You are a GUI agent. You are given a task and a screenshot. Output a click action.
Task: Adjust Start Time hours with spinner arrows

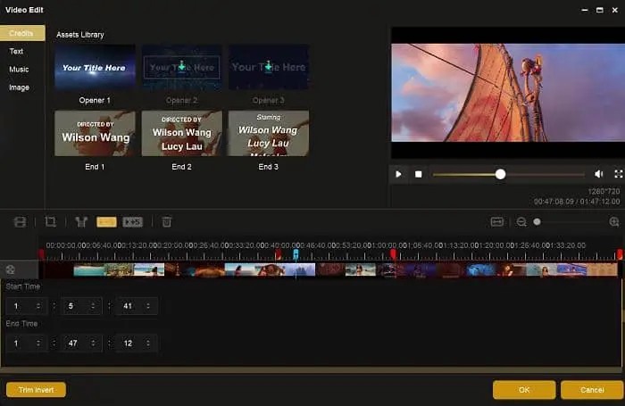click(x=38, y=306)
